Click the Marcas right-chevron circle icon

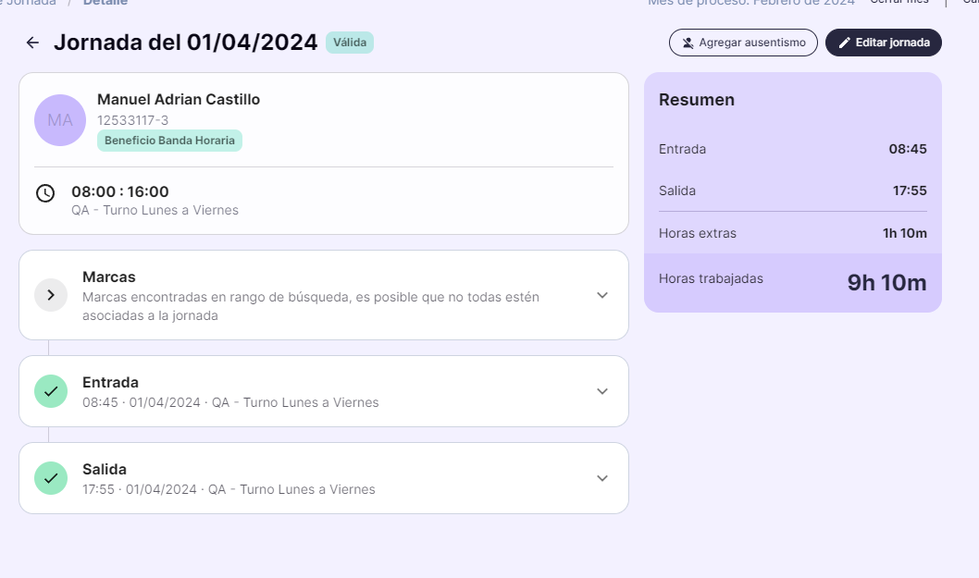click(51, 295)
